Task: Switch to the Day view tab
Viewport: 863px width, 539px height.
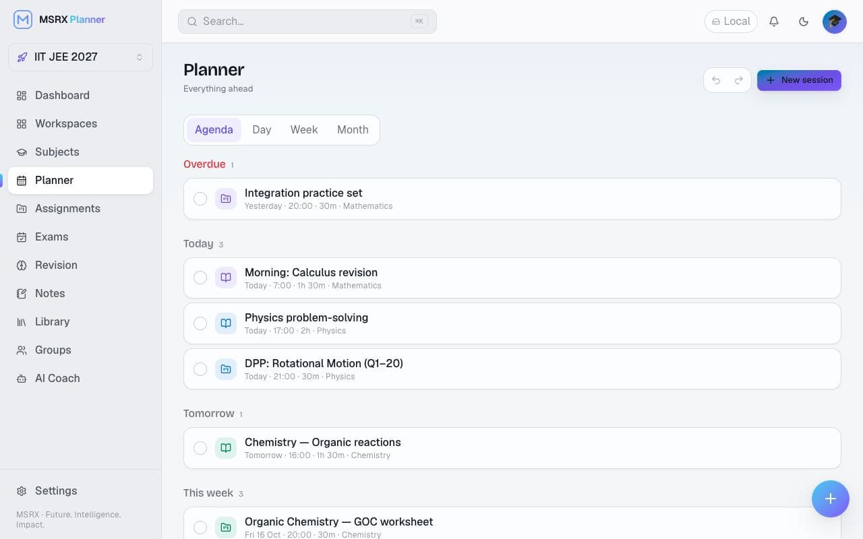Action: pyautogui.click(x=262, y=130)
